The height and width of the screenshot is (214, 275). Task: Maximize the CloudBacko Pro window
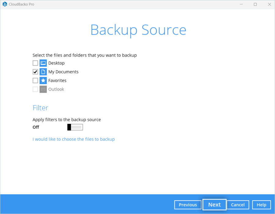pyautogui.click(x=255, y=4)
